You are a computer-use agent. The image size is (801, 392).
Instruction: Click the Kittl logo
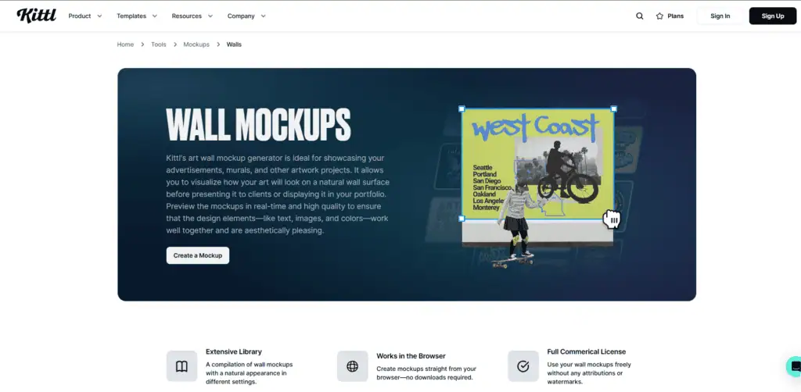point(36,16)
